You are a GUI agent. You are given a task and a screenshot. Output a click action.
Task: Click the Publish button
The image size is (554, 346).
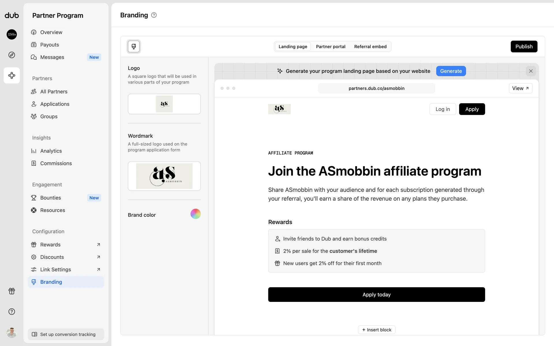(524, 46)
